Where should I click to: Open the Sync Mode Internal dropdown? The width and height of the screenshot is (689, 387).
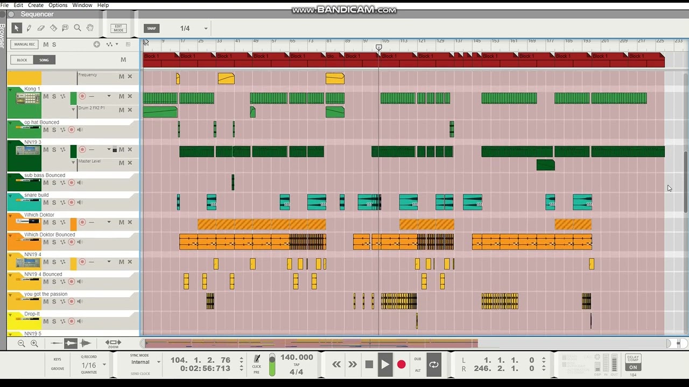[x=158, y=362]
